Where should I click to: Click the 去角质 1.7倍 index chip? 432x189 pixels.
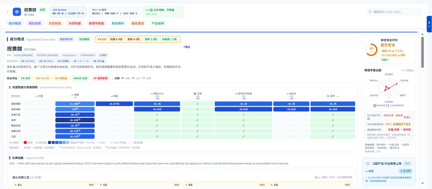[169, 39]
